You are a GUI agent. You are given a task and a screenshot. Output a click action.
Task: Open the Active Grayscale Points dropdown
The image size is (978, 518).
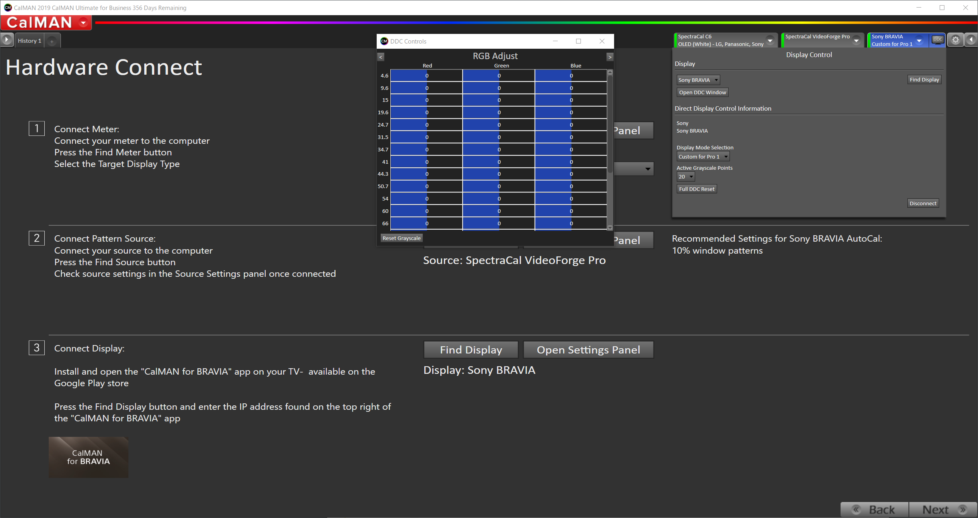[686, 177]
